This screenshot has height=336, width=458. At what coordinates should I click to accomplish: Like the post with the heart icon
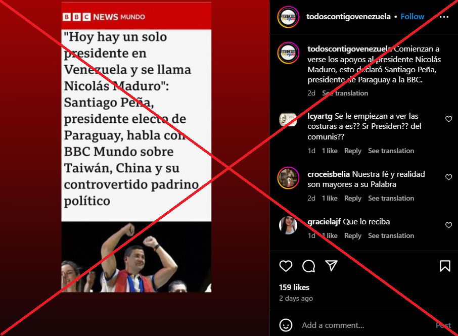(x=286, y=266)
